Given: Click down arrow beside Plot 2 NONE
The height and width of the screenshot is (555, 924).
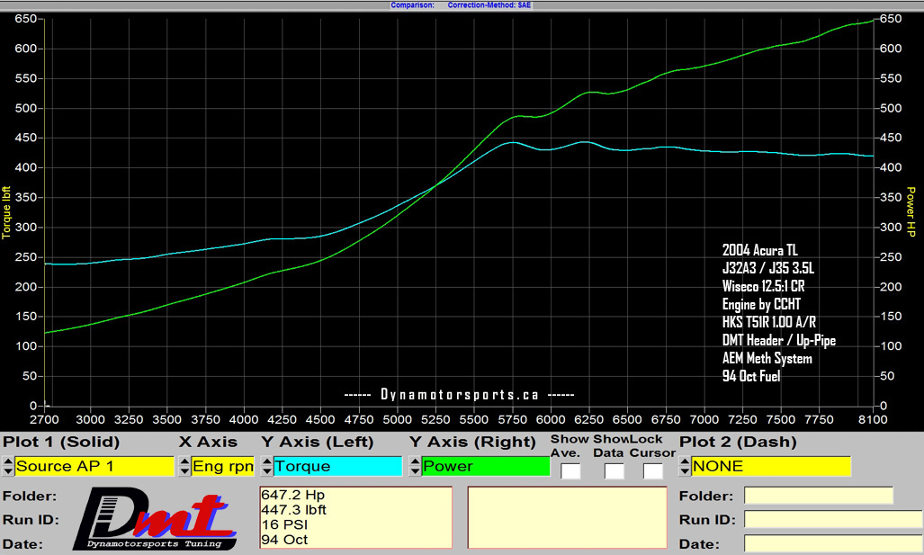Looking at the screenshot, I should click(685, 471).
